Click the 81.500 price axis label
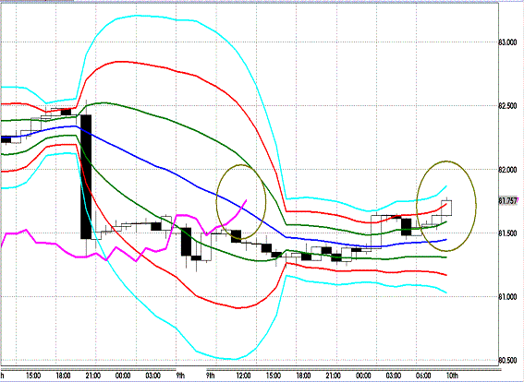The width and height of the screenshot is (524, 382). 507,233
